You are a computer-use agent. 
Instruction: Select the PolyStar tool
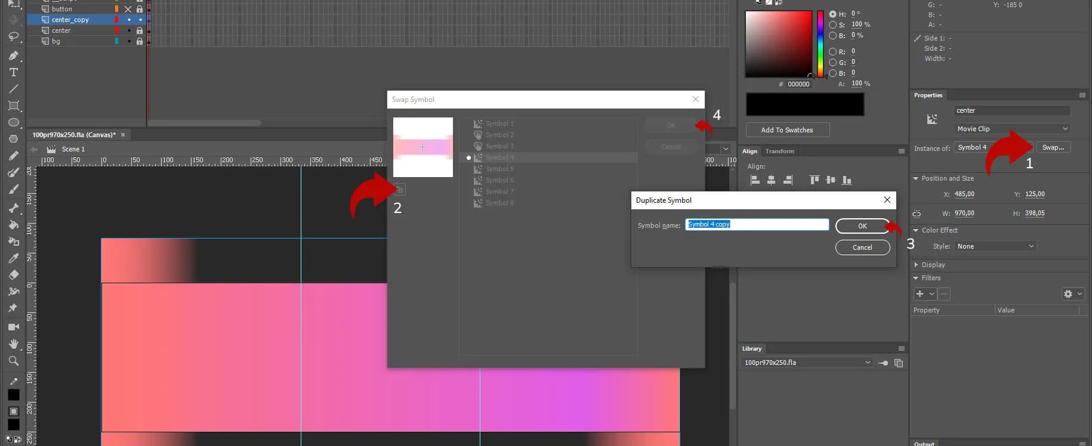pyautogui.click(x=13, y=138)
